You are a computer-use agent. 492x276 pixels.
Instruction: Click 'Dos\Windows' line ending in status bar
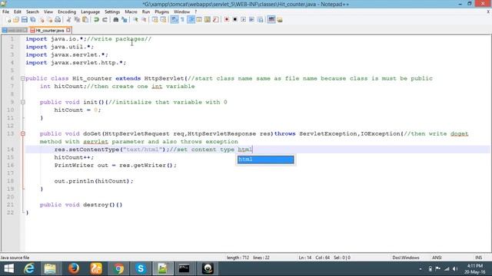tap(406, 258)
